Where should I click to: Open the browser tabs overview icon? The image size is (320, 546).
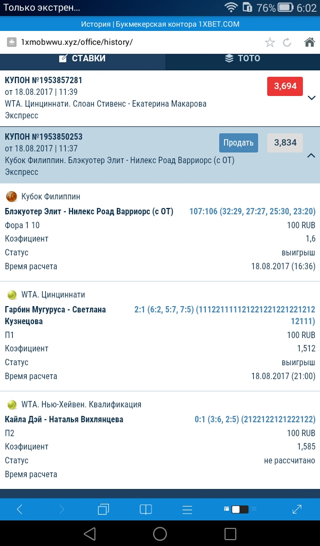coord(103,509)
